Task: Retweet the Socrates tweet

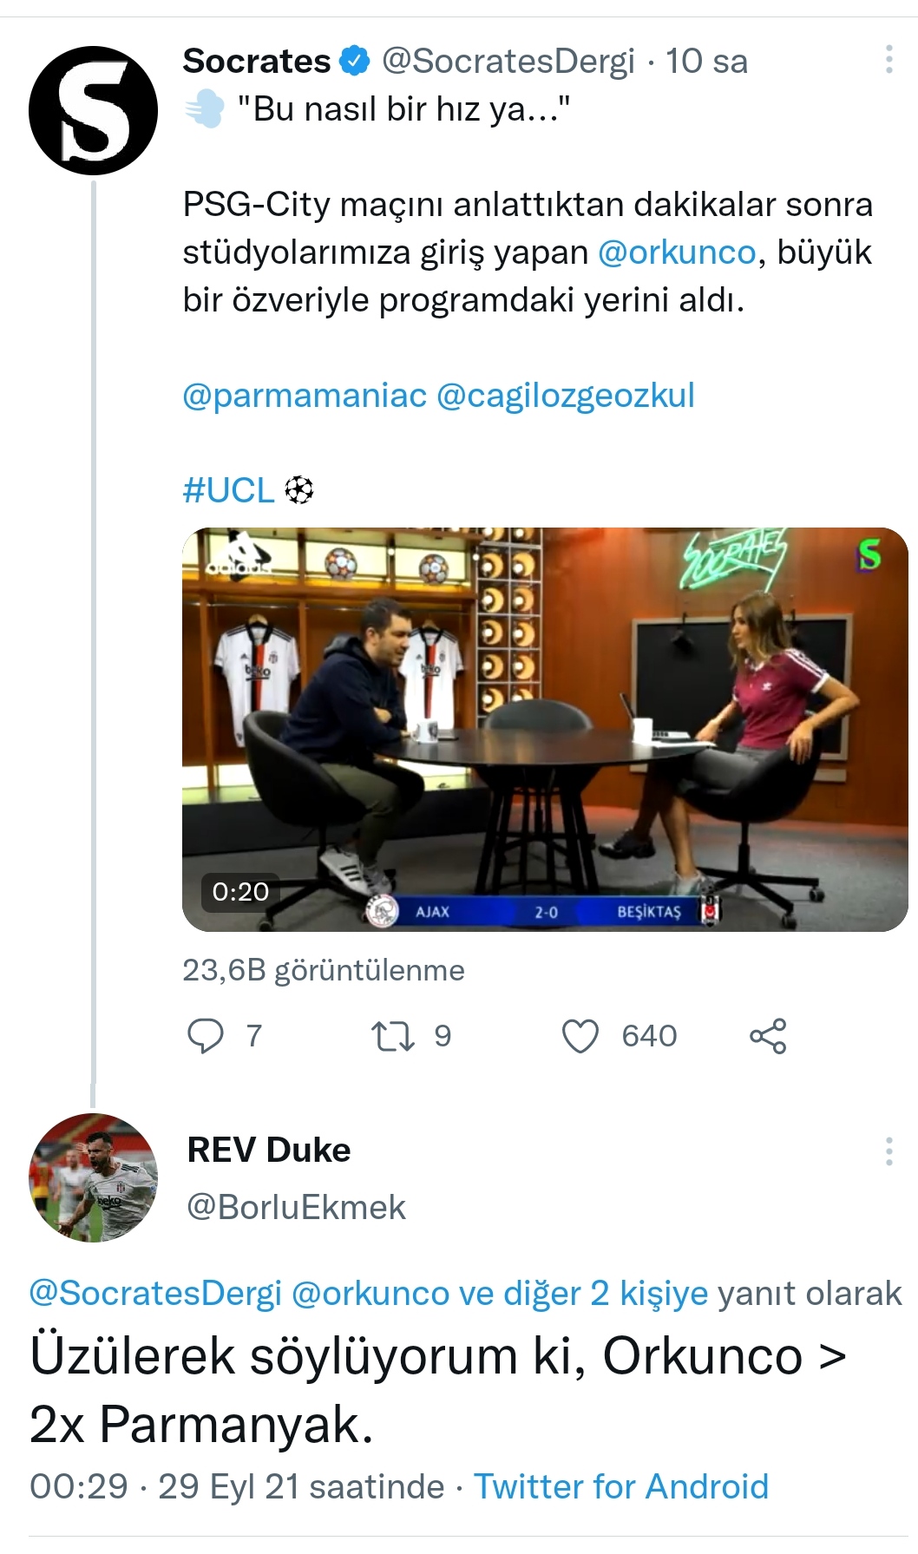Action: click(392, 1036)
